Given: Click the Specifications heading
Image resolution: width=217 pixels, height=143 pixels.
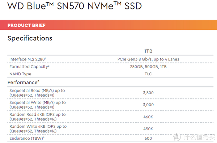Looking at the screenshot, I should [x=30, y=38].
